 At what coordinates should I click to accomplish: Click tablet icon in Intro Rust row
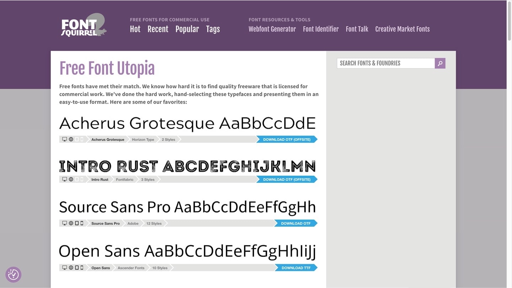[77, 179]
